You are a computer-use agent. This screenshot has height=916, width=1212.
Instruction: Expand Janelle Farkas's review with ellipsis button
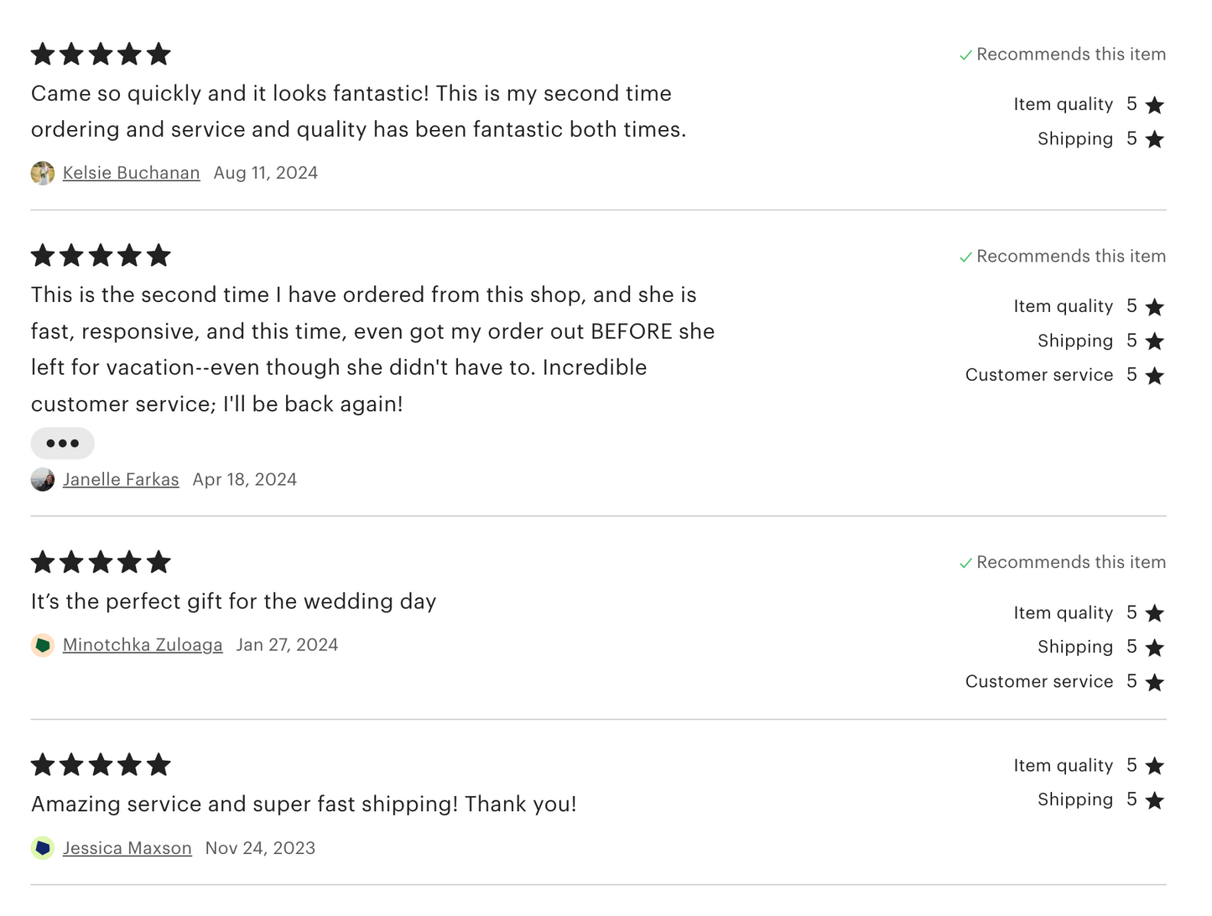pos(63,443)
